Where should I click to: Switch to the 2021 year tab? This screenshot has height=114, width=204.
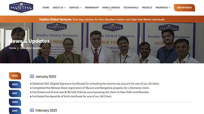click(15, 93)
